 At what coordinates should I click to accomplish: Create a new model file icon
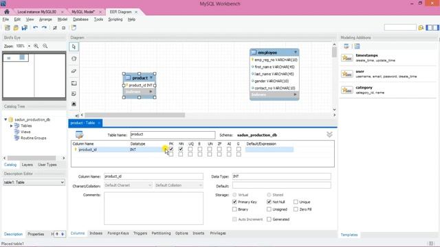[x=8, y=27]
